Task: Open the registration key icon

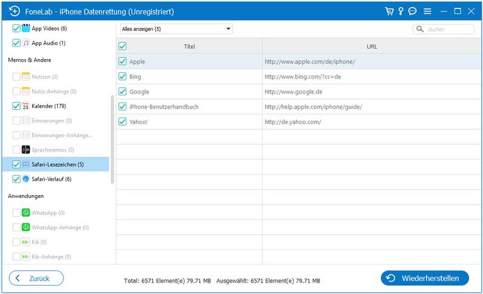Action: pos(401,11)
